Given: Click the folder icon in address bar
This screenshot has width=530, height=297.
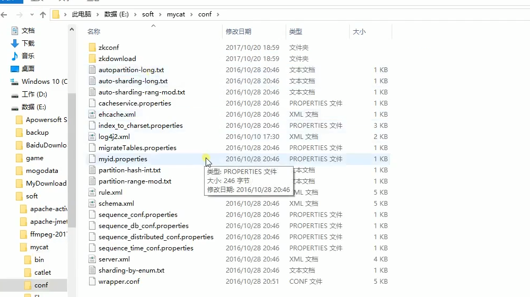Looking at the screenshot, I should [x=56, y=14].
